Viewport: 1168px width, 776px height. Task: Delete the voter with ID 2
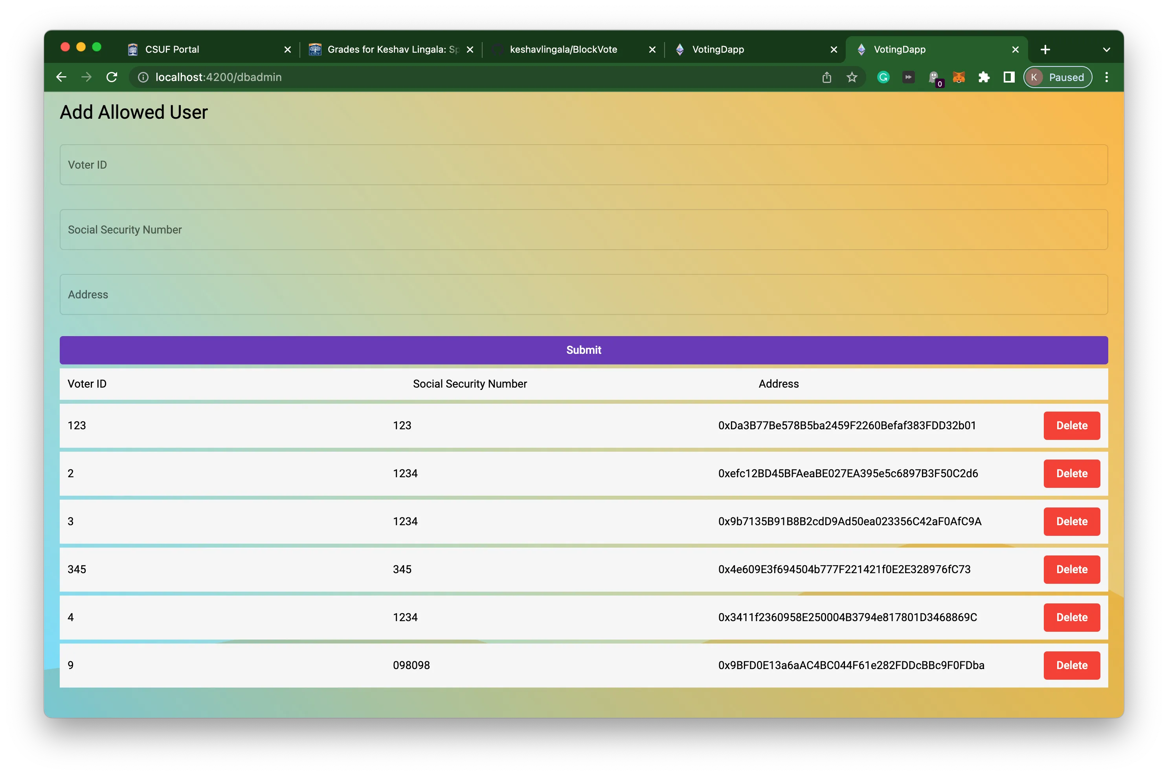point(1072,474)
